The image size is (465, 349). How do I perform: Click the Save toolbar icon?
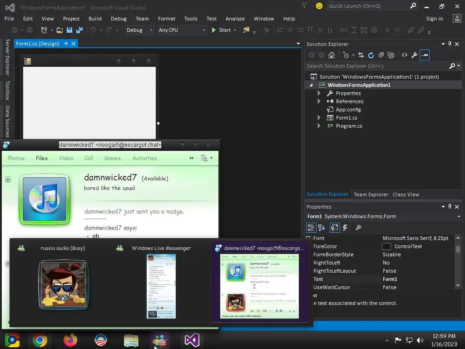click(x=69, y=30)
